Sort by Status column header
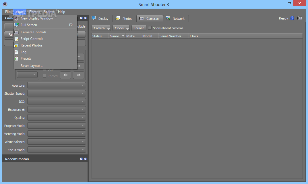This screenshot has width=308, height=184. (x=100, y=36)
